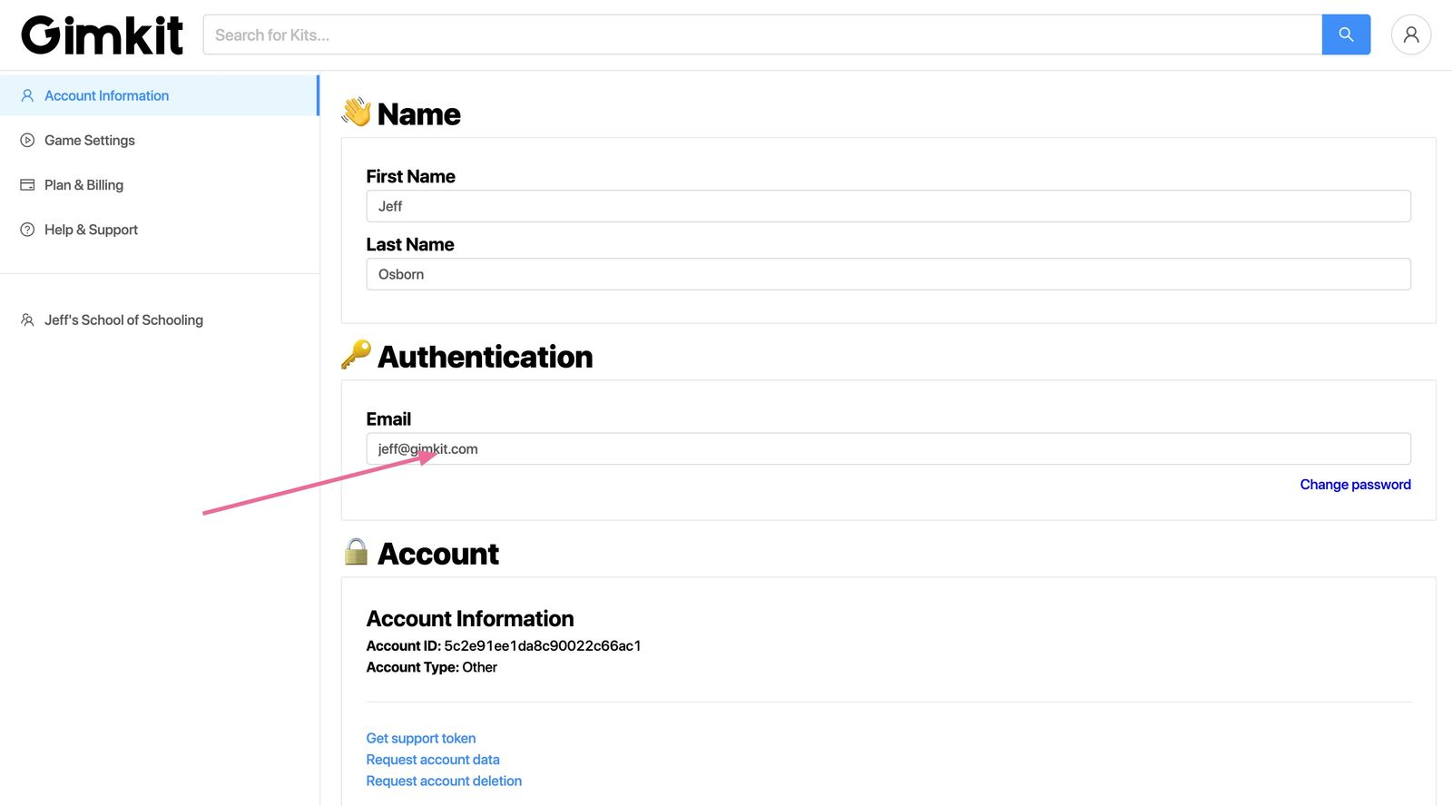
Task: Click the Help & Support question icon
Action: click(x=27, y=230)
